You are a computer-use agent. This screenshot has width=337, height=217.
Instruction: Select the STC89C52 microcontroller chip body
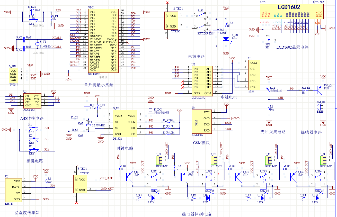pyautogui.click(x=103, y=41)
